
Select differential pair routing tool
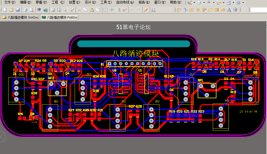click(x=192, y=10)
